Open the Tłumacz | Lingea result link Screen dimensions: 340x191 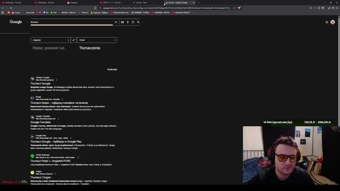pyautogui.click(x=41, y=177)
